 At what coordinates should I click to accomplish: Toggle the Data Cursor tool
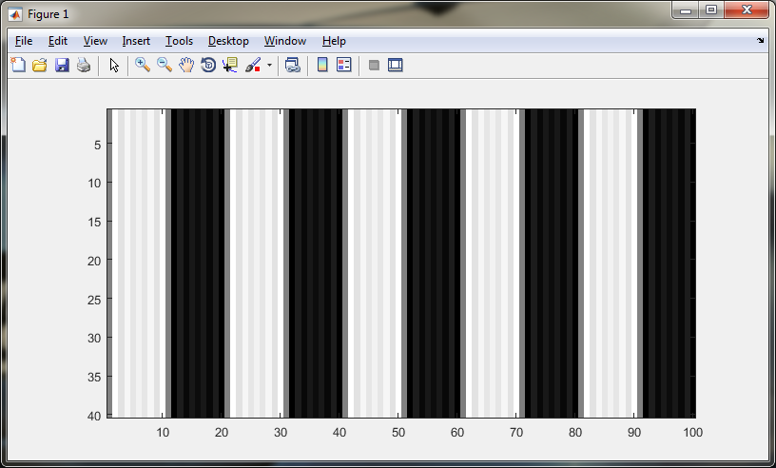(230, 66)
